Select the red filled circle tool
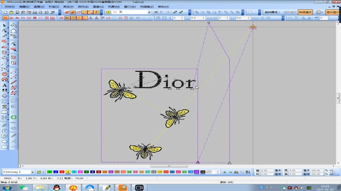Viewport: 341px width, 191px height. tap(4, 74)
